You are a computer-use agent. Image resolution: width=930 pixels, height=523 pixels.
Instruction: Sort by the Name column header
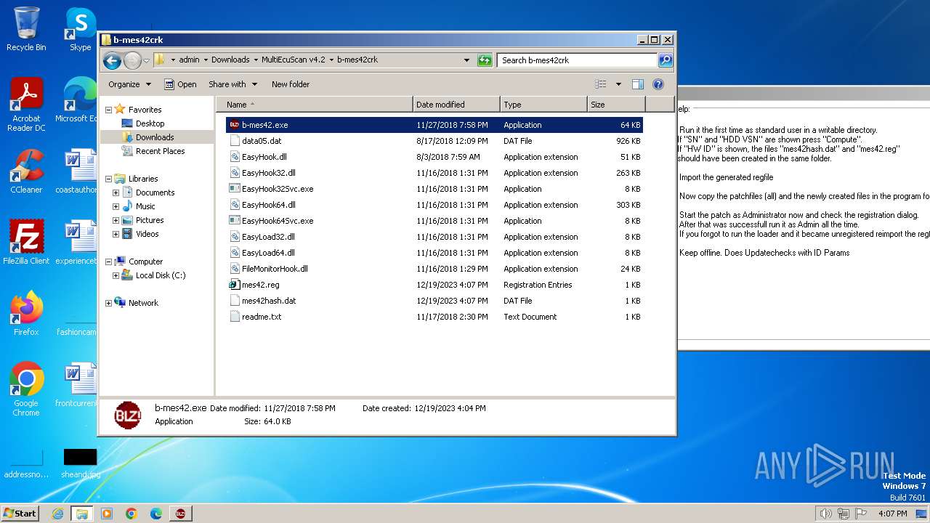[x=314, y=105]
